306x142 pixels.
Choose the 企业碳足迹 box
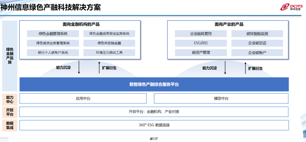[x=257, y=43]
